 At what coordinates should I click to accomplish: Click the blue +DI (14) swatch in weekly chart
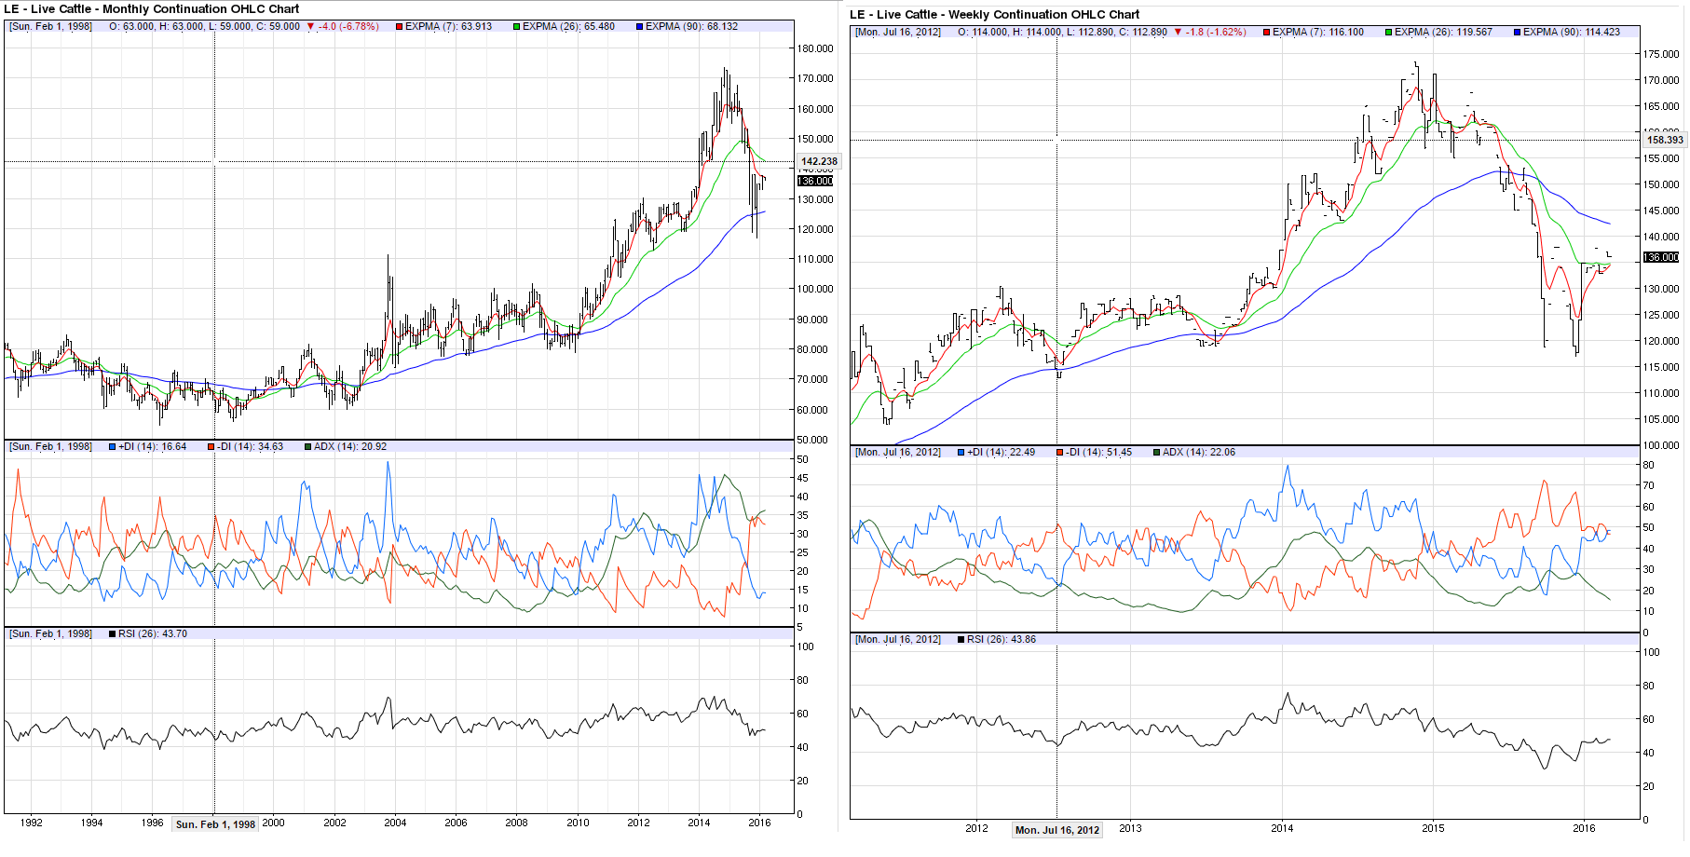click(x=961, y=453)
